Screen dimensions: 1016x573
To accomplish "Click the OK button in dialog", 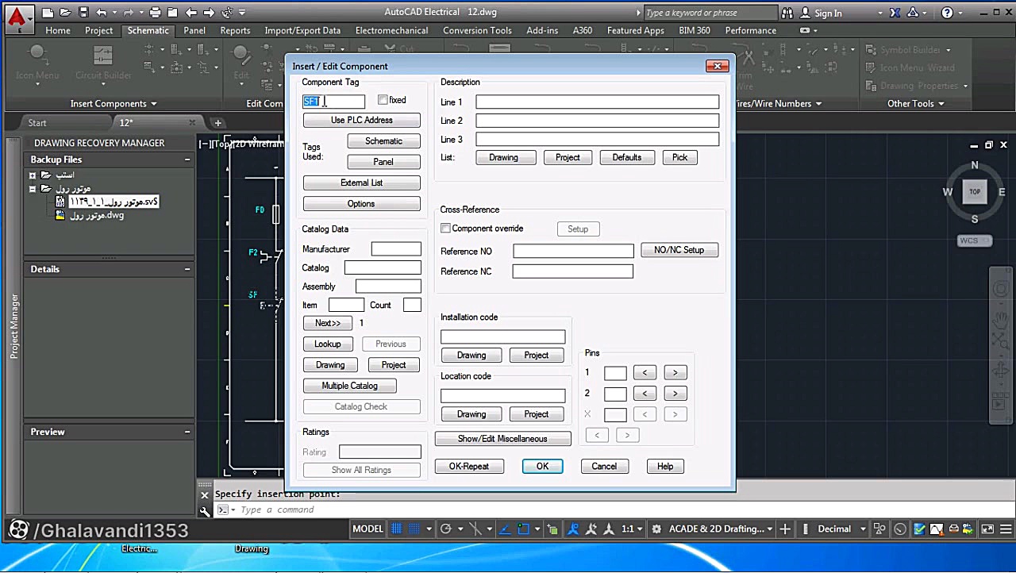I will [542, 467].
